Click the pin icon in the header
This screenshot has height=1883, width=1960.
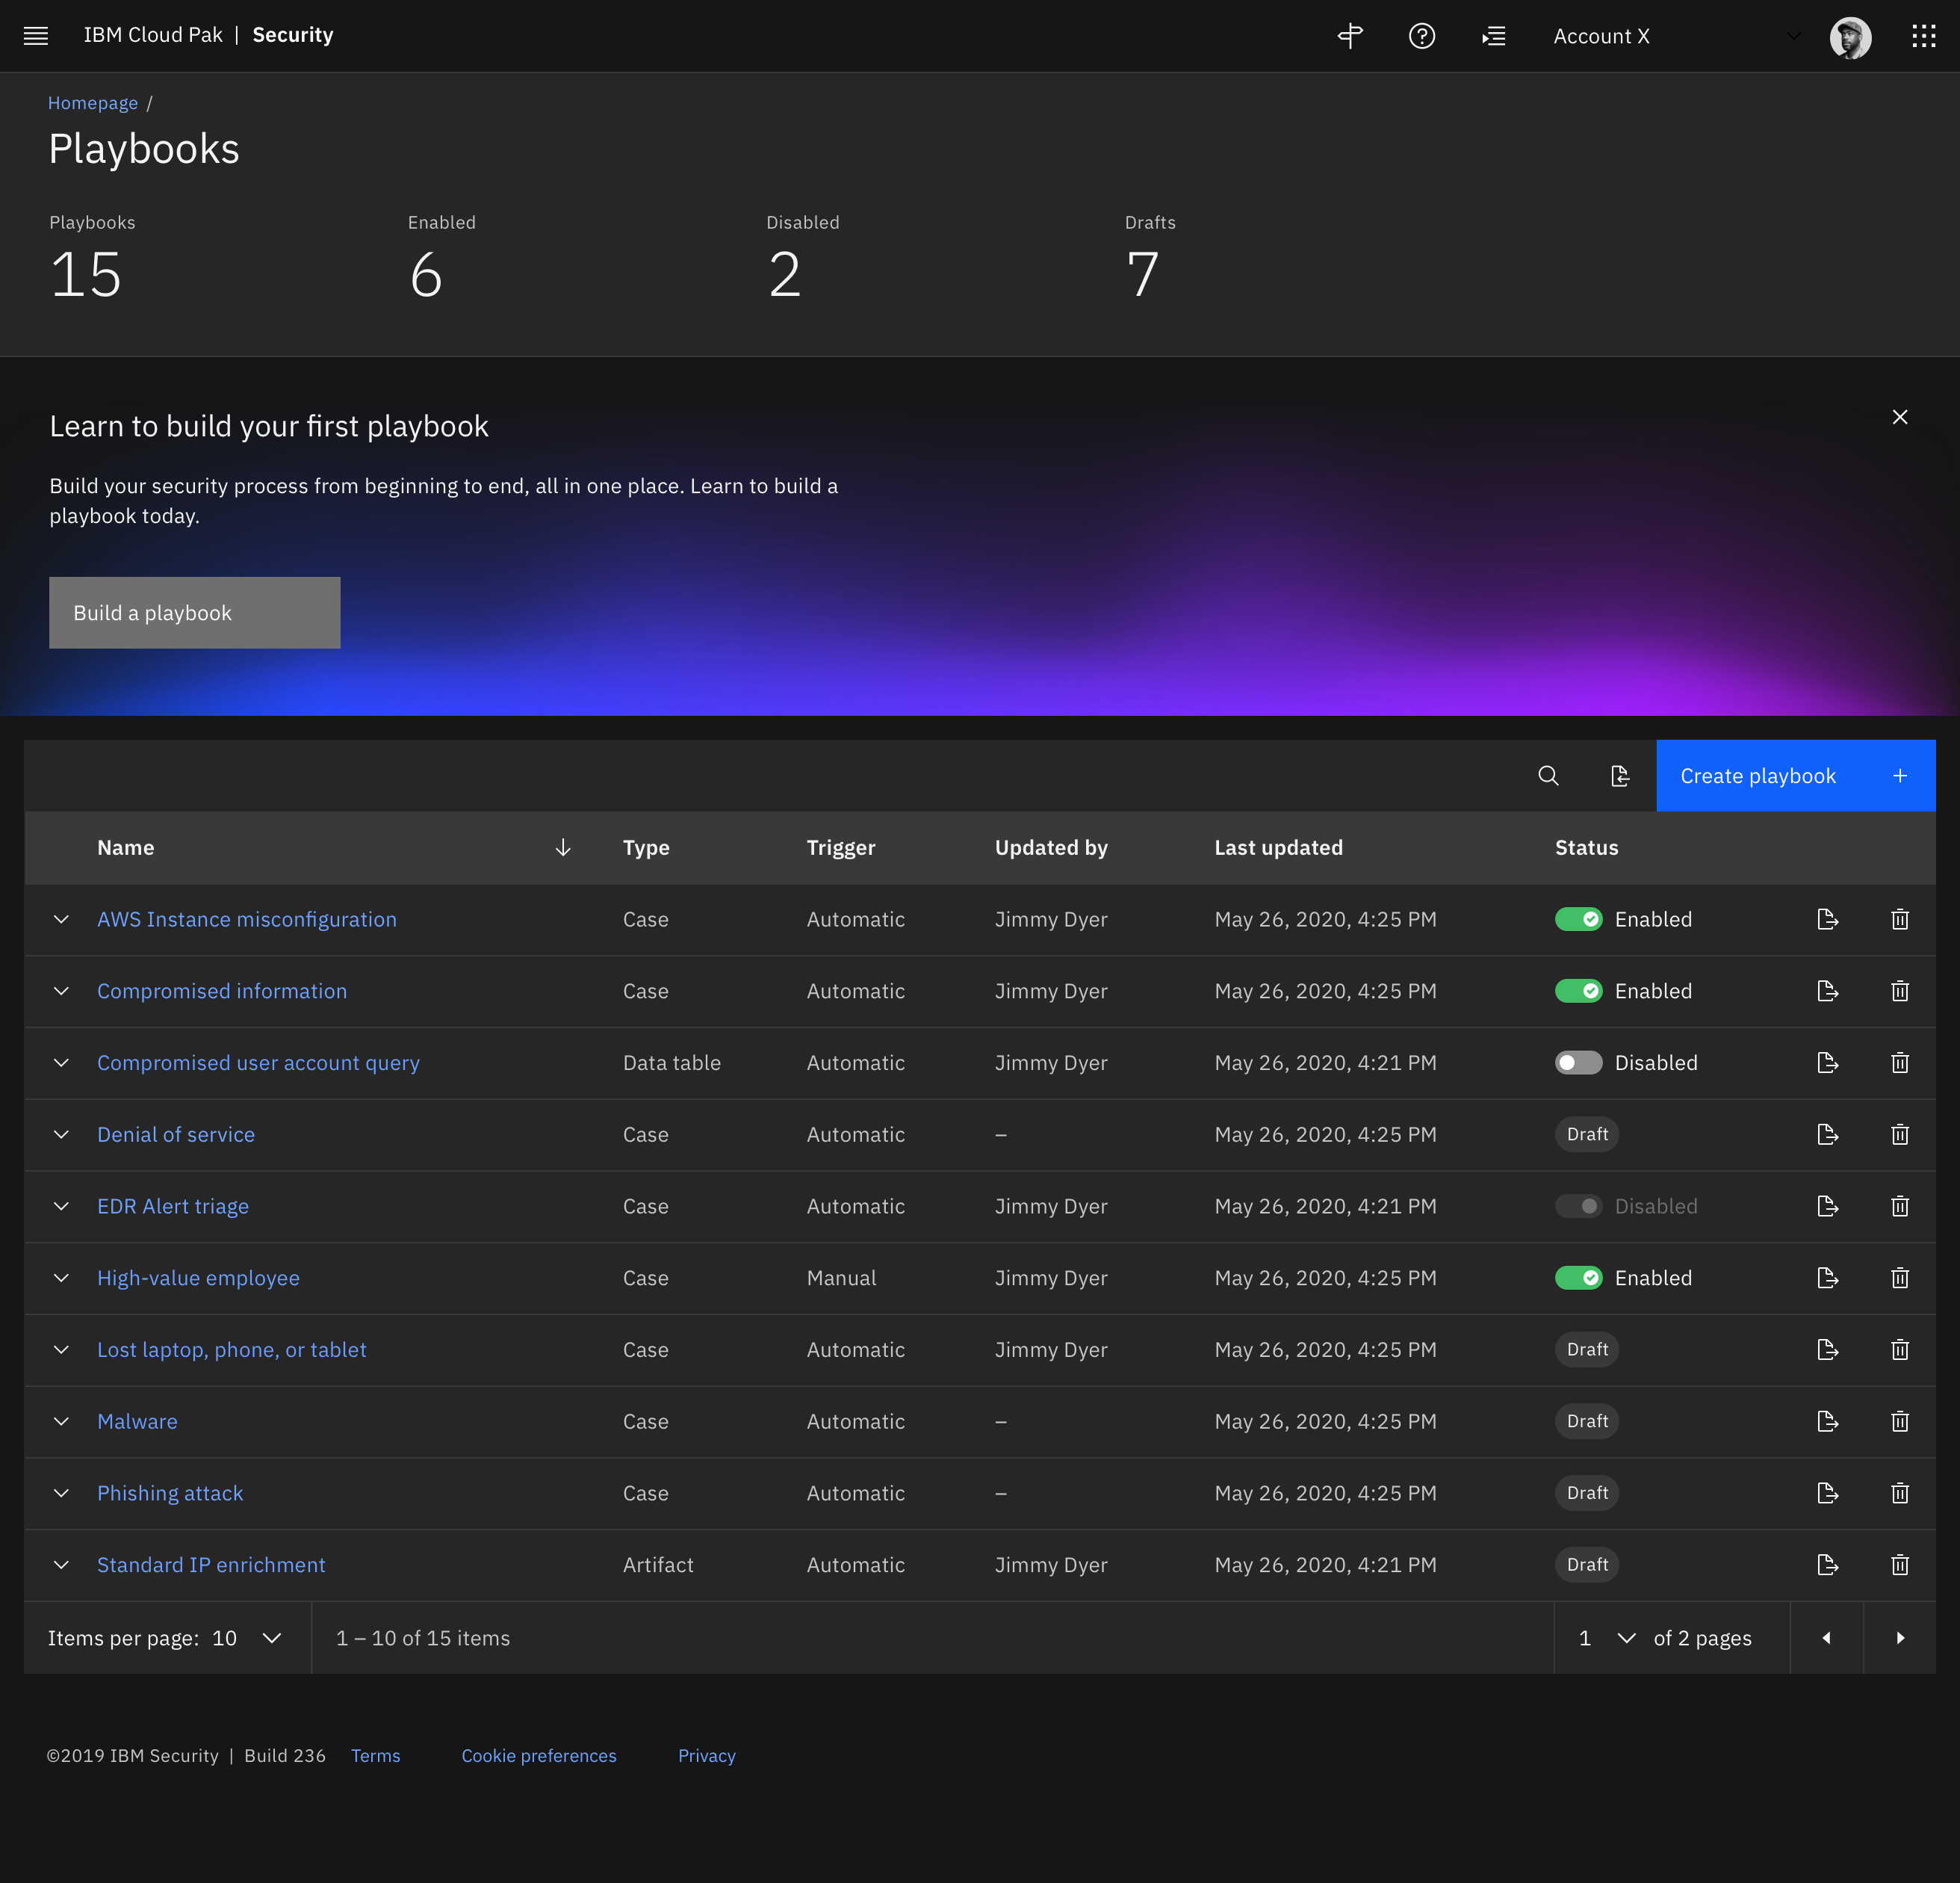pyautogui.click(x=1349, y=36)
